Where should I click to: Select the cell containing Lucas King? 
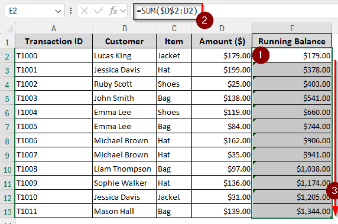coord(124,55)
